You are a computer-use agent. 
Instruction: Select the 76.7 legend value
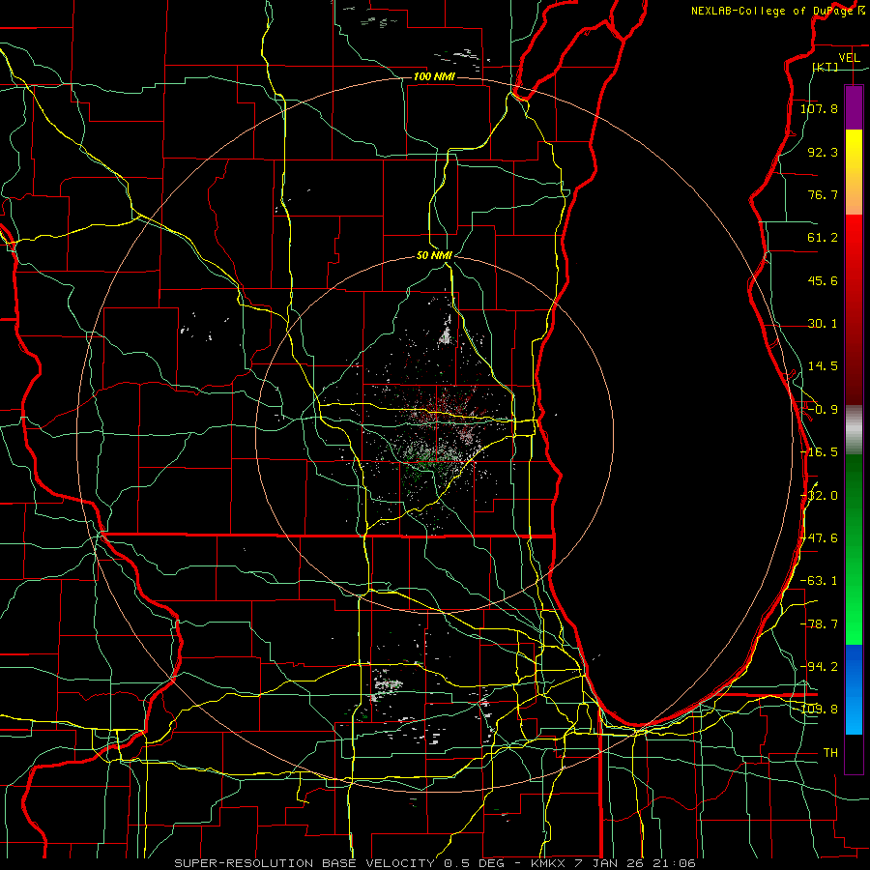pos(823,194)
